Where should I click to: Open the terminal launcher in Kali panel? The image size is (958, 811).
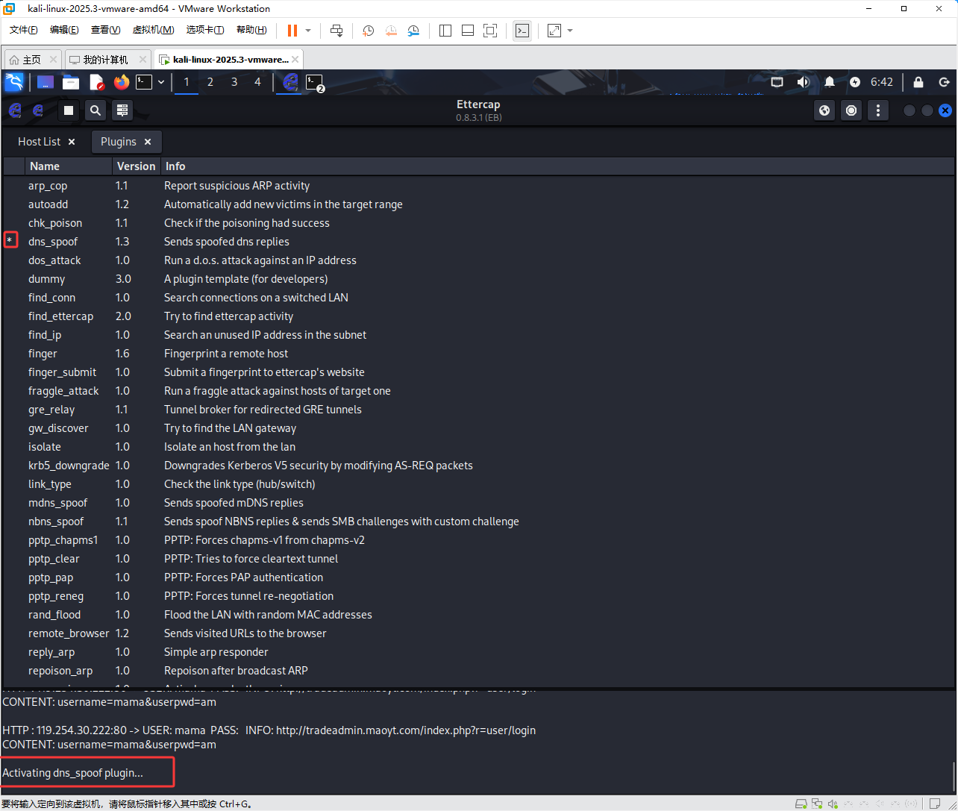[x=144, y=82]
